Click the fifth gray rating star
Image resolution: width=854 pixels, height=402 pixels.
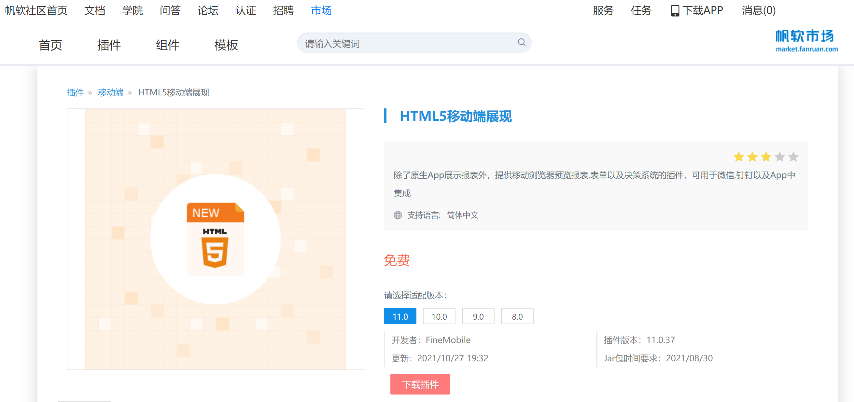[793, 157]
